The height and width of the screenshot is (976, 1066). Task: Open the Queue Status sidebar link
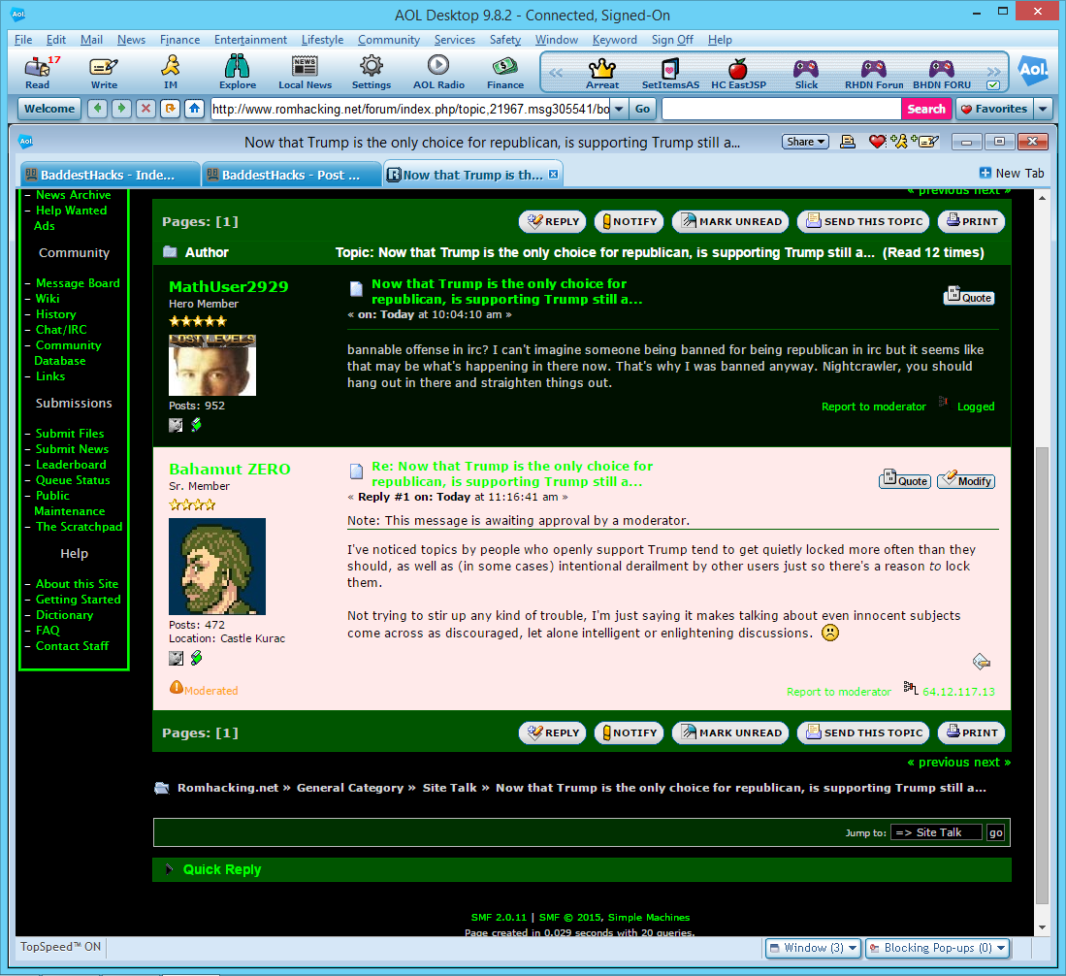tap(73, 480)
